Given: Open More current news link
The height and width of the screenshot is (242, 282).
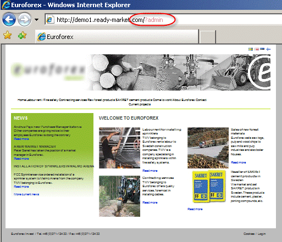Looking at the screenshot, I should [26, 194].
